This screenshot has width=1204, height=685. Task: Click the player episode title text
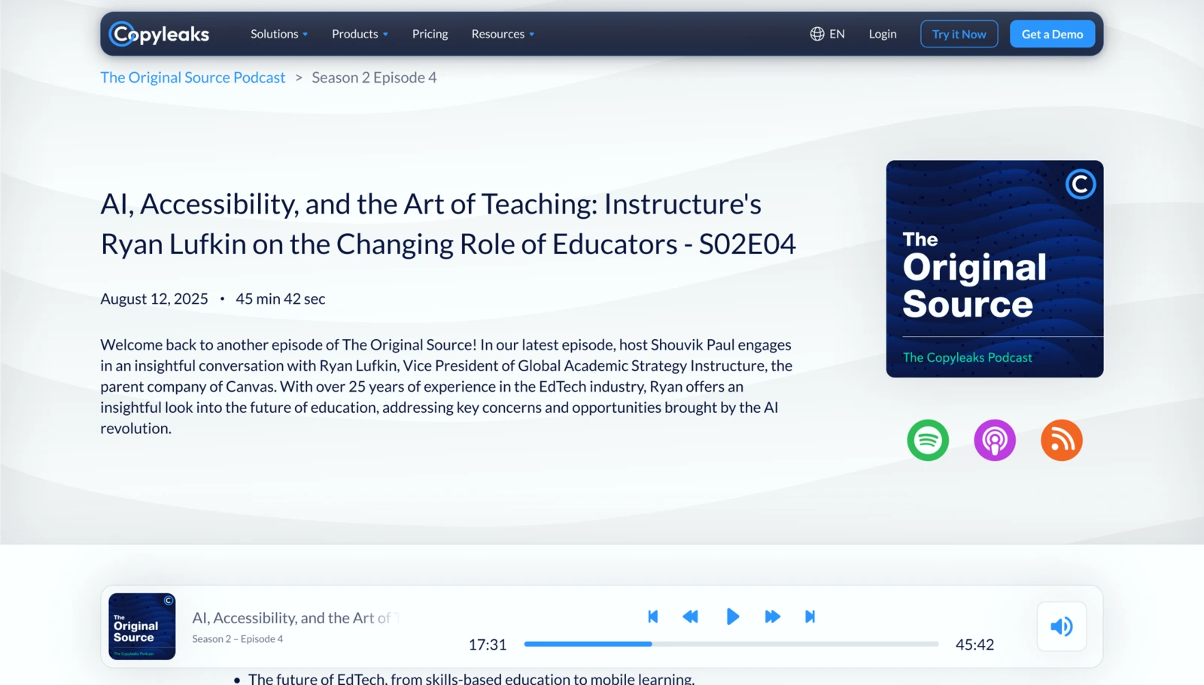click(295, 618)
